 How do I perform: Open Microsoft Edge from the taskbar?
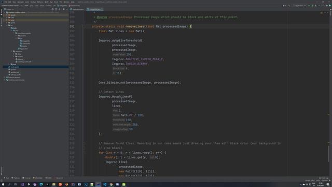pyautogui.click(x=41, y=184)
